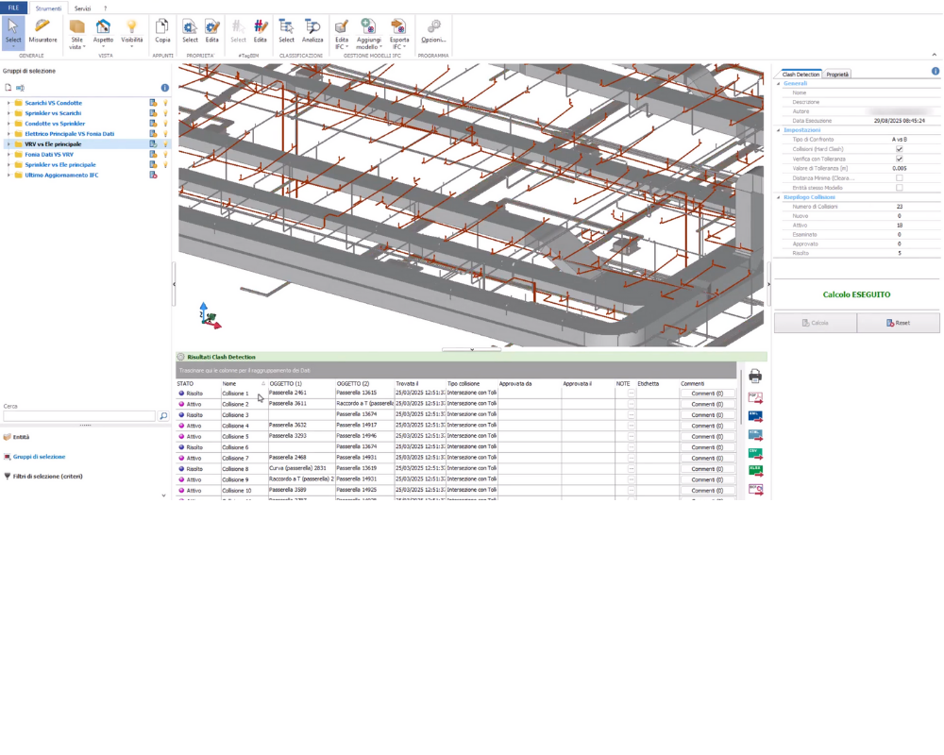Enable the Distanza Minima clearance checkbox
This screenshot has width=944, height=755.
pos(900,178)
